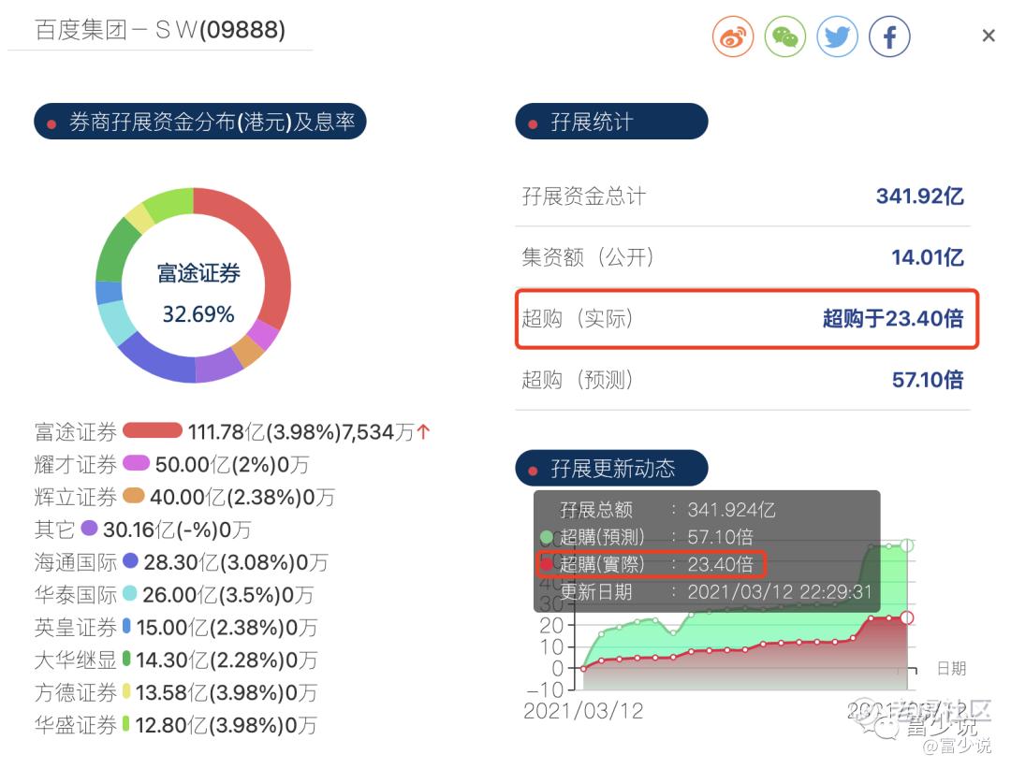Click the 57.10倍 predicted oversubscription value

pos(927,380)
